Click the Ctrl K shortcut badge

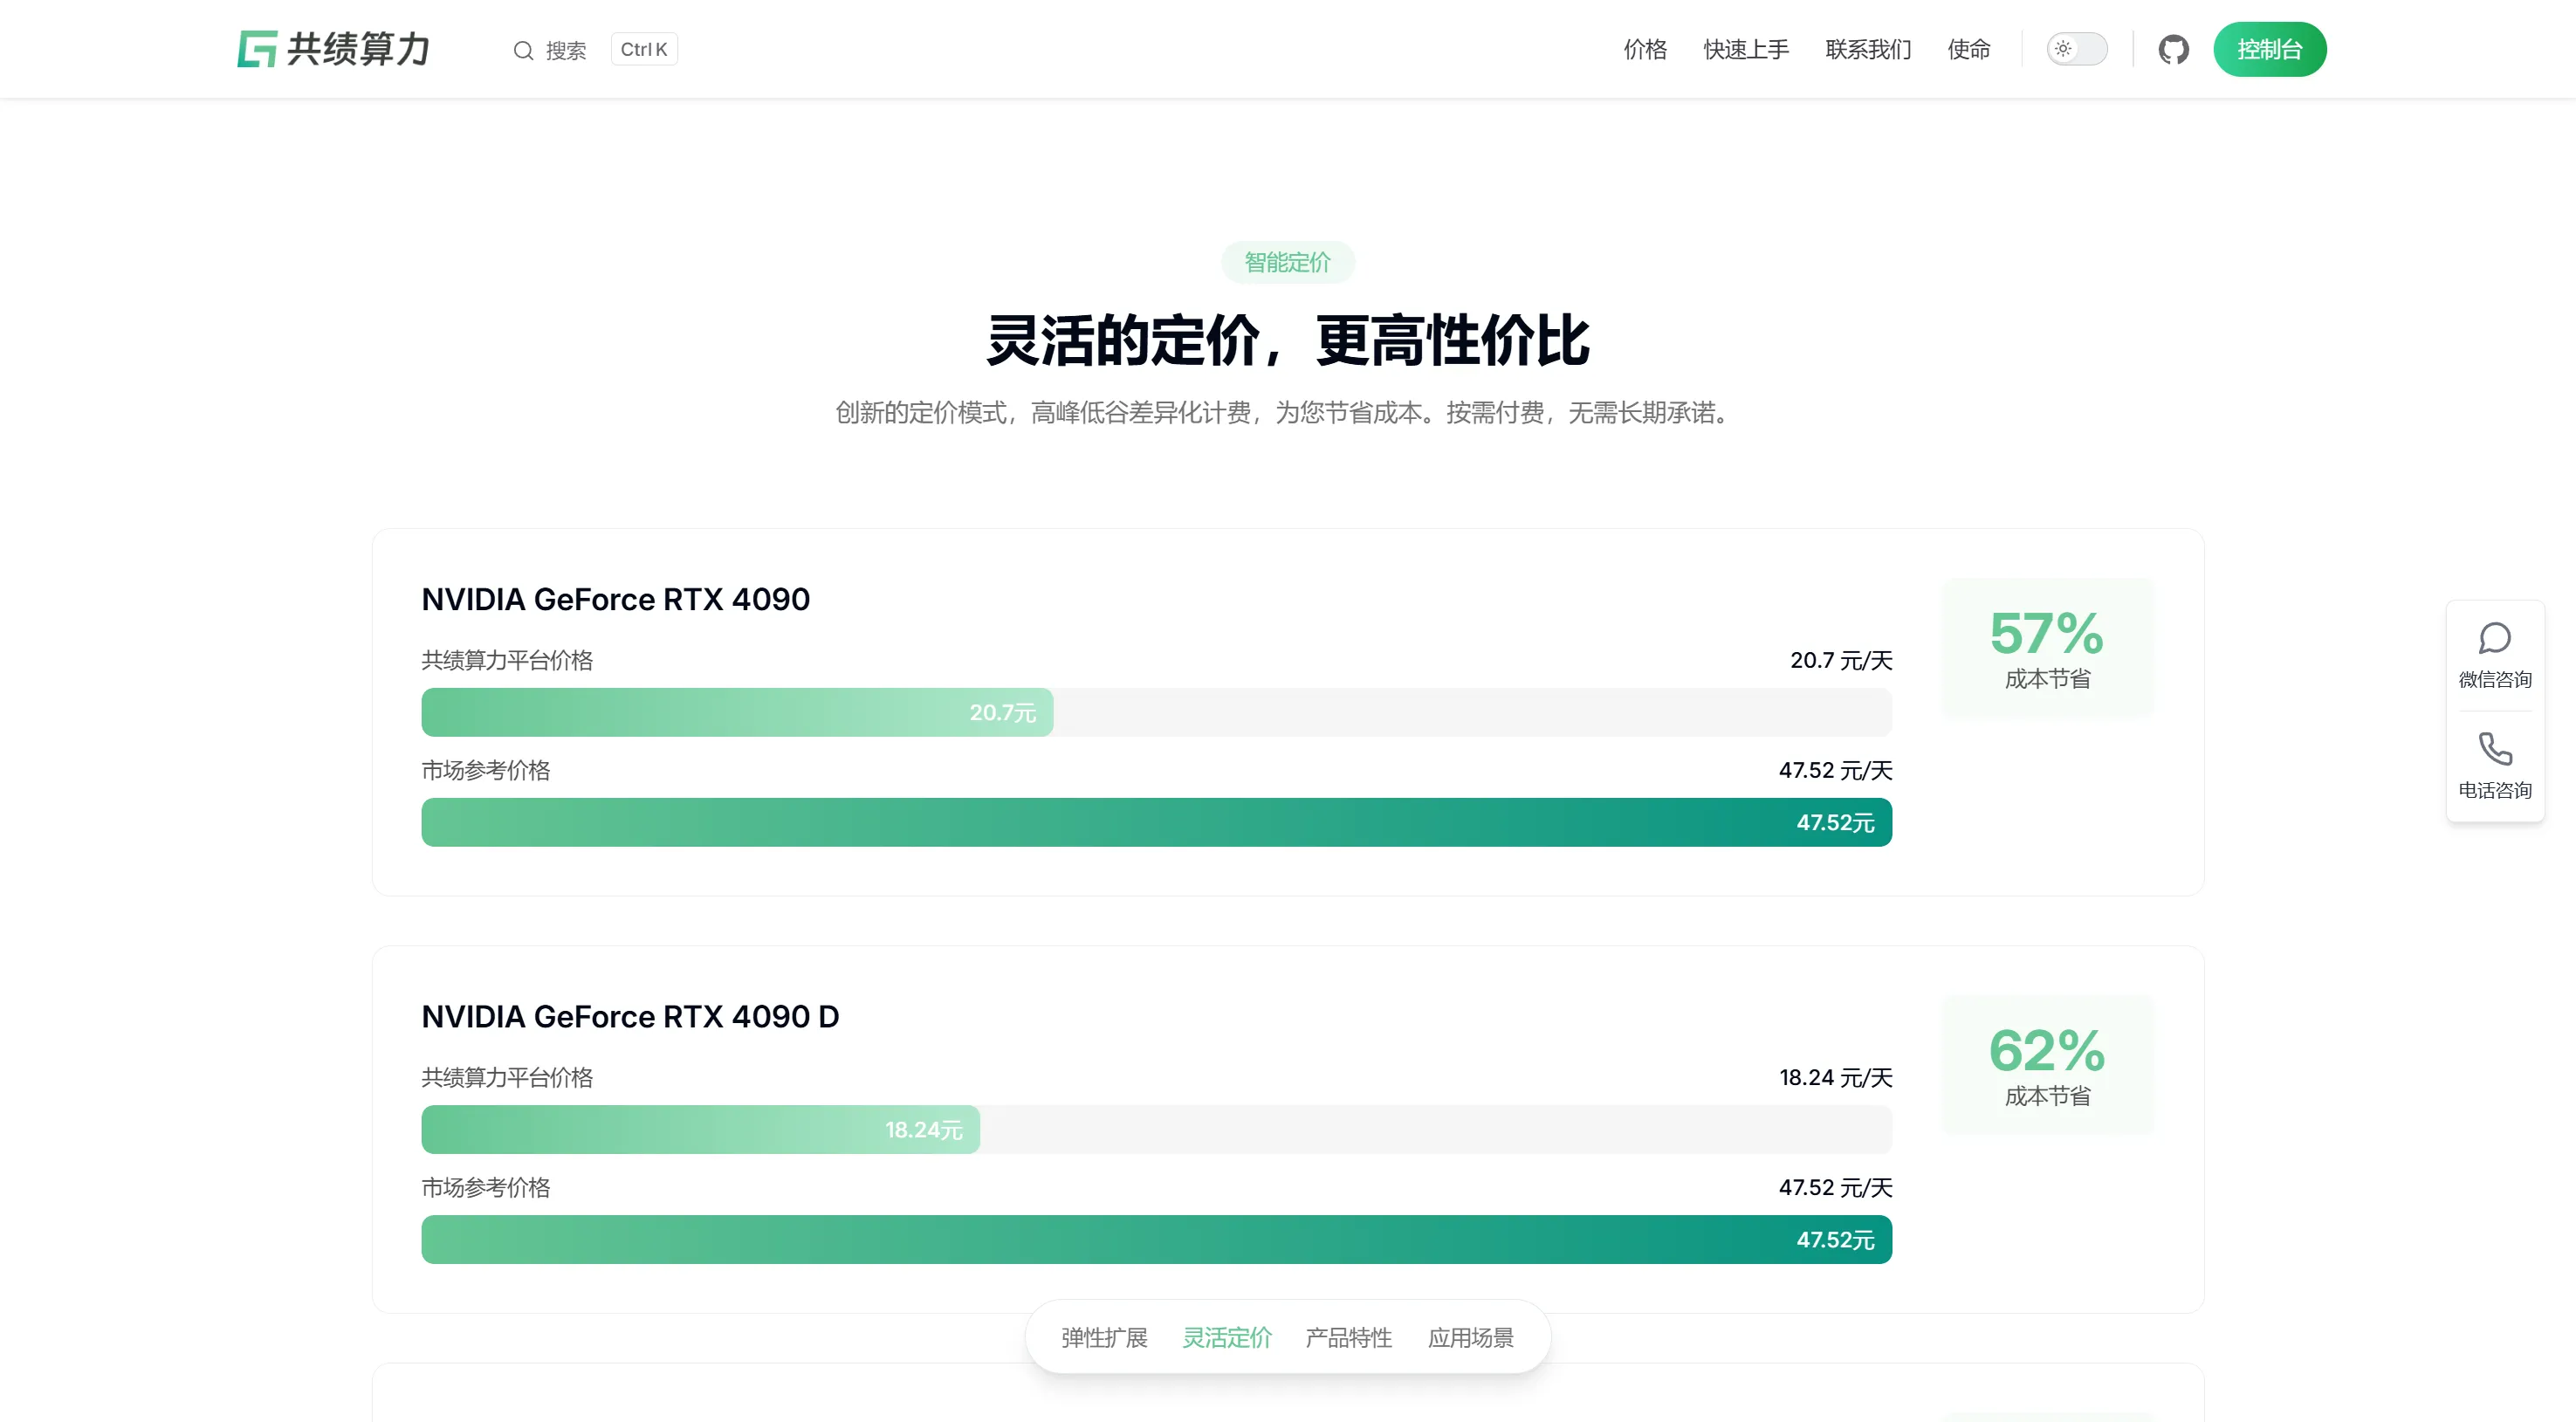[x=644, y=49]
